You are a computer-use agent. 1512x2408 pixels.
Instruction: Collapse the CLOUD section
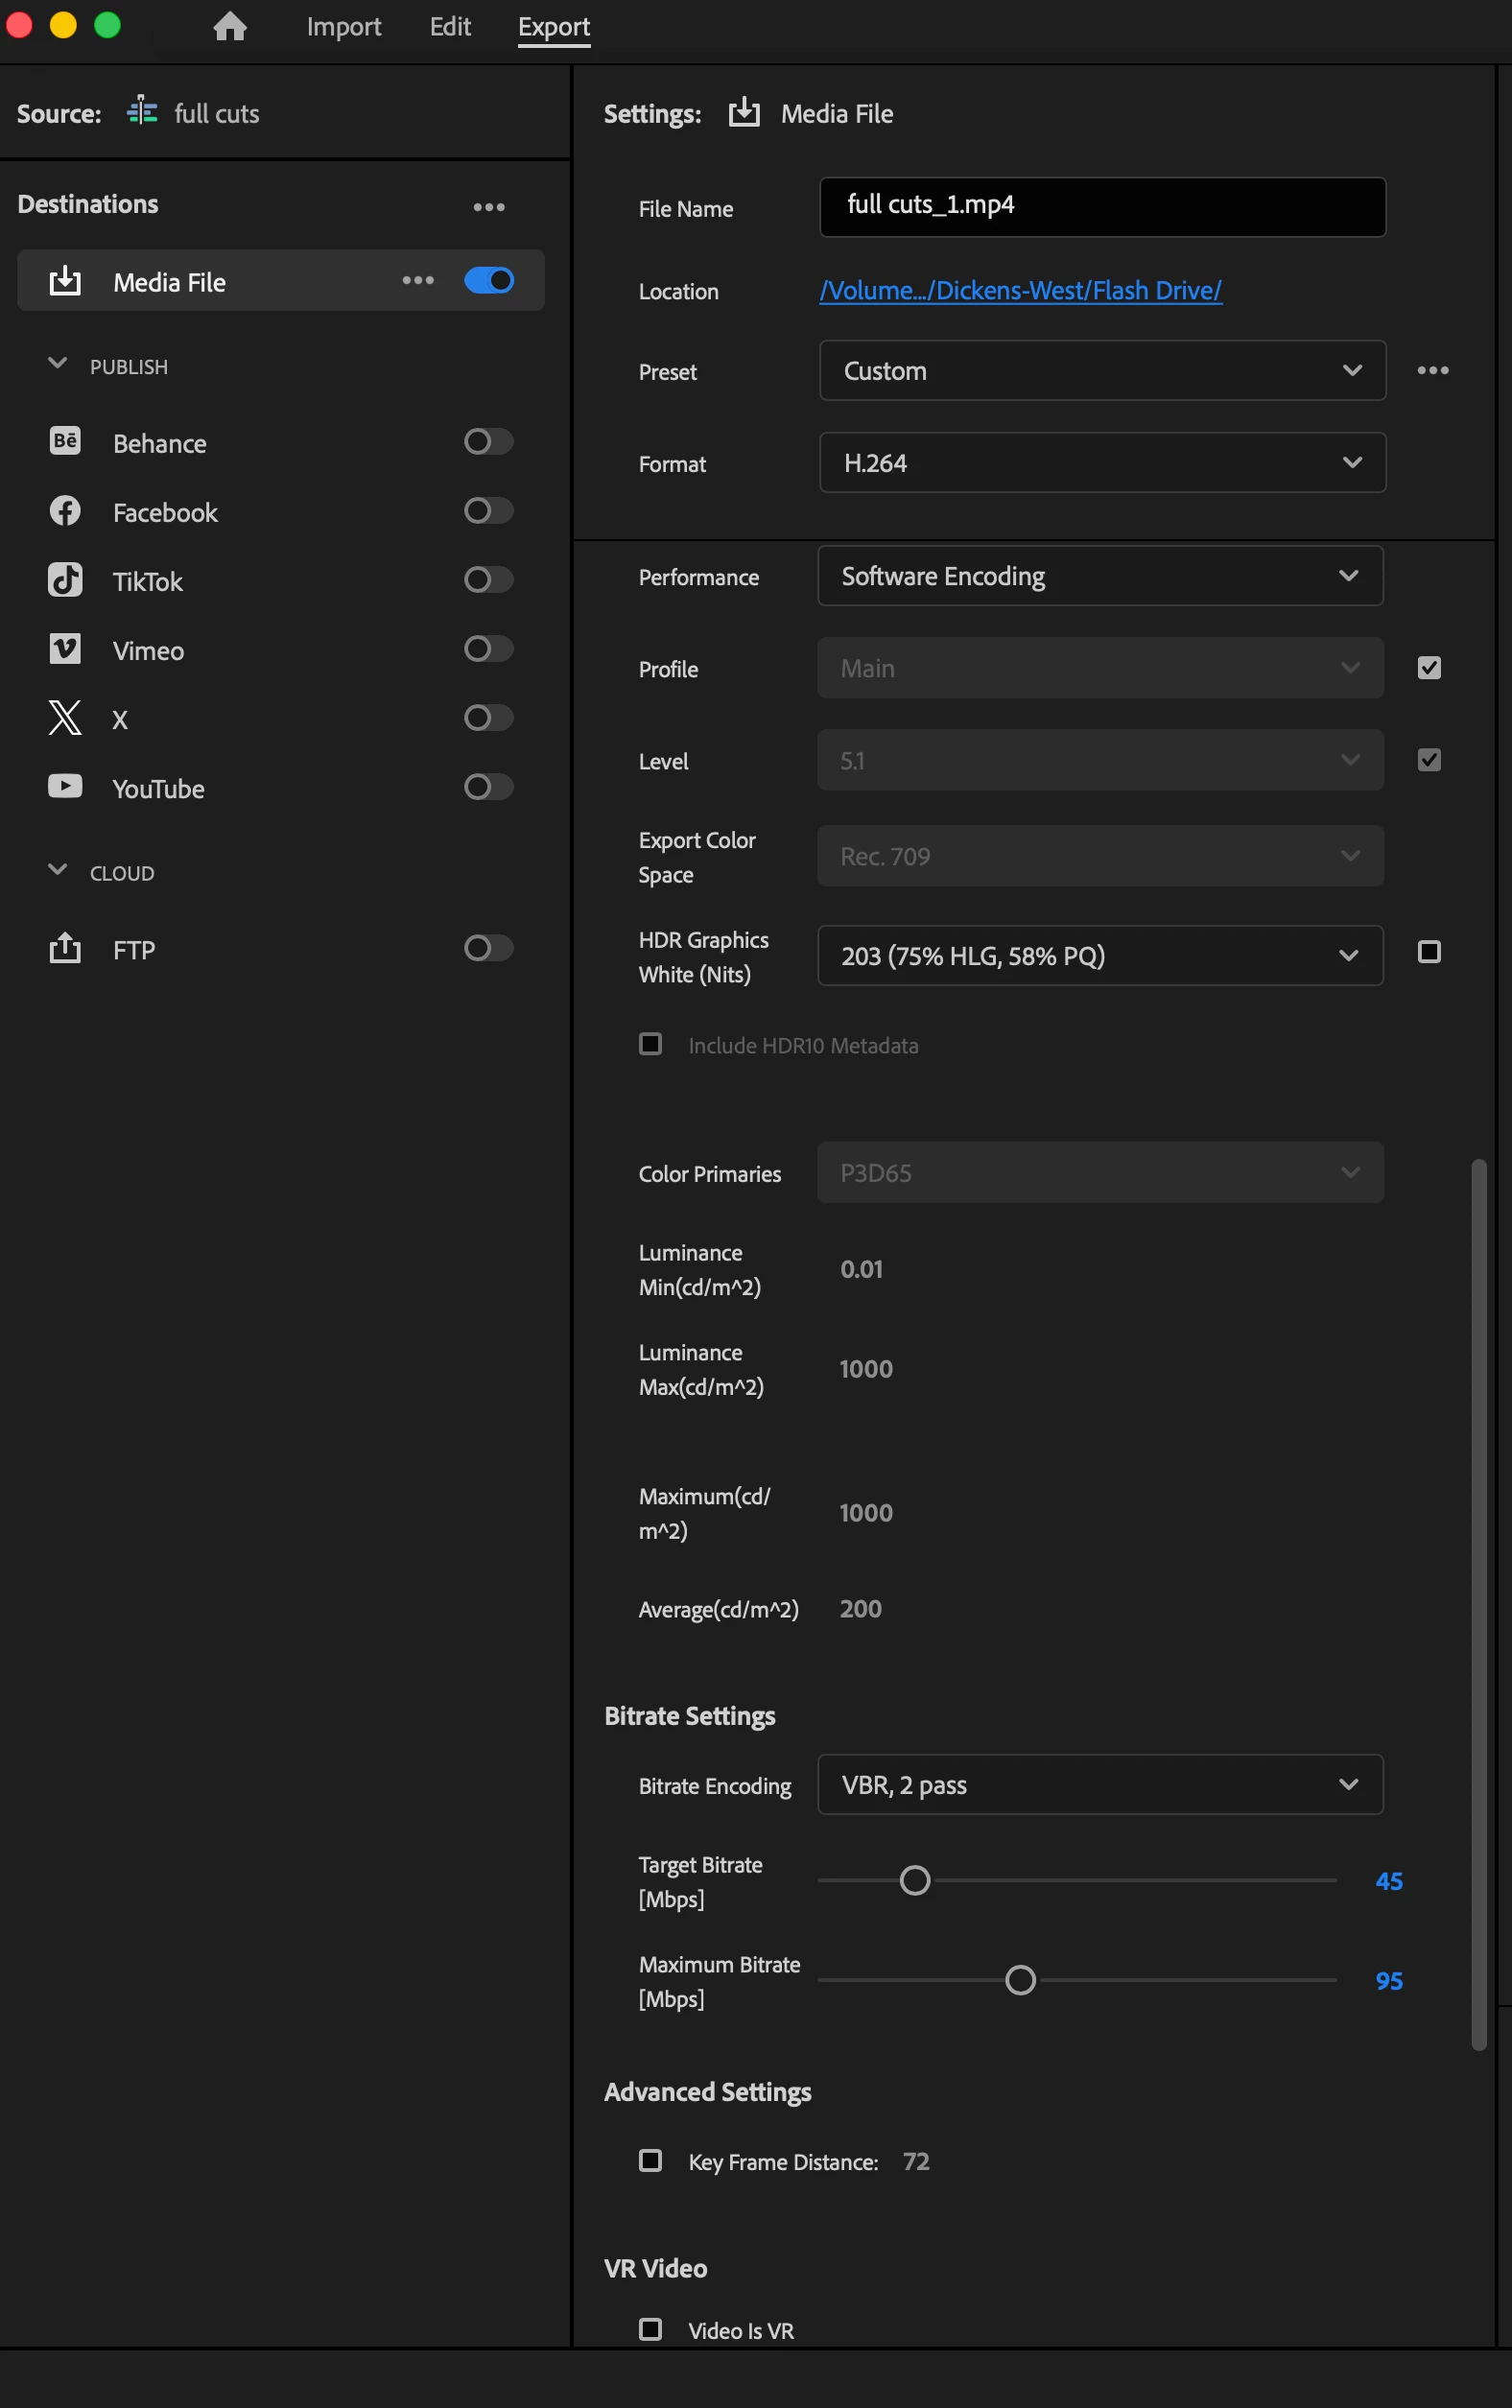(58, 870)
